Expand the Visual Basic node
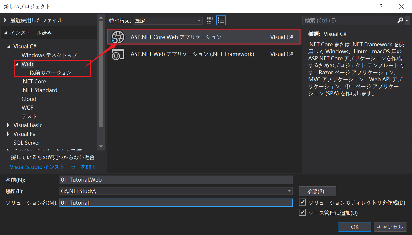The width and height of the screenshot is (412, 235). (8, 125)
